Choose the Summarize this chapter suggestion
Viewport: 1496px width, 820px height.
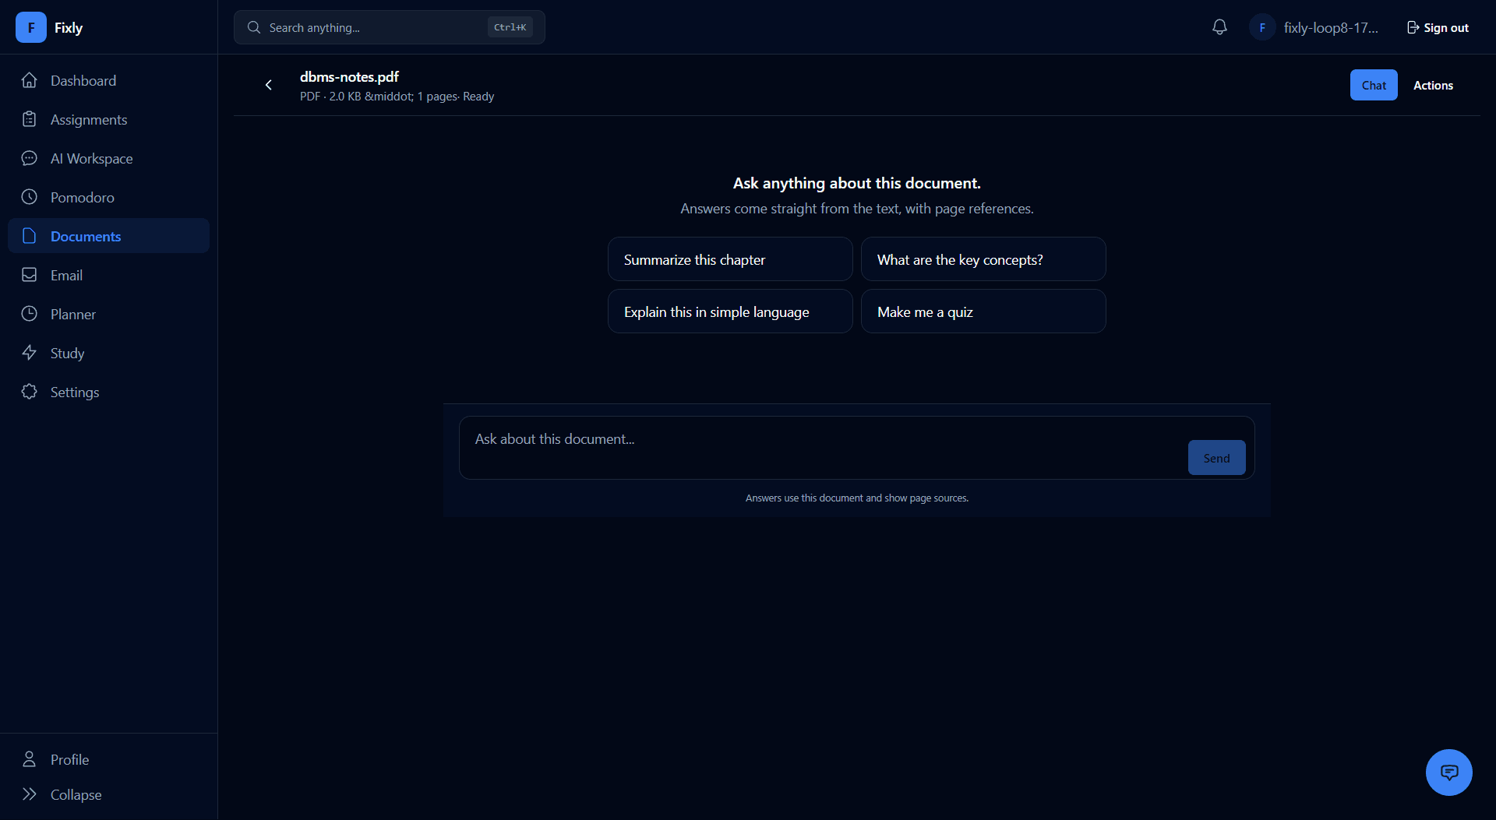coord(730,259)
